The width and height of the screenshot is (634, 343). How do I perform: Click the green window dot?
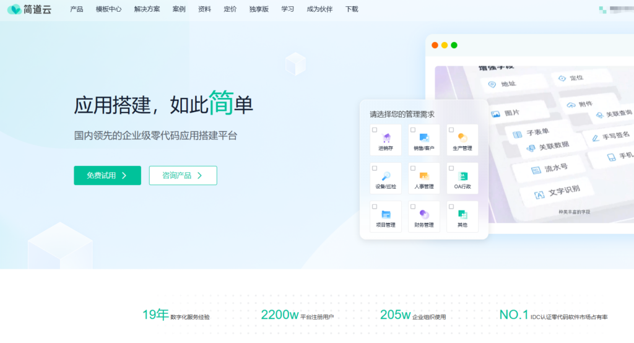click(454, 45)
